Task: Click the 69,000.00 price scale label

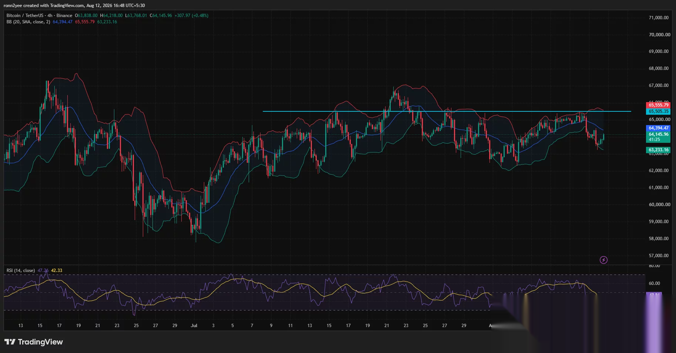Action: click(659, 51)
